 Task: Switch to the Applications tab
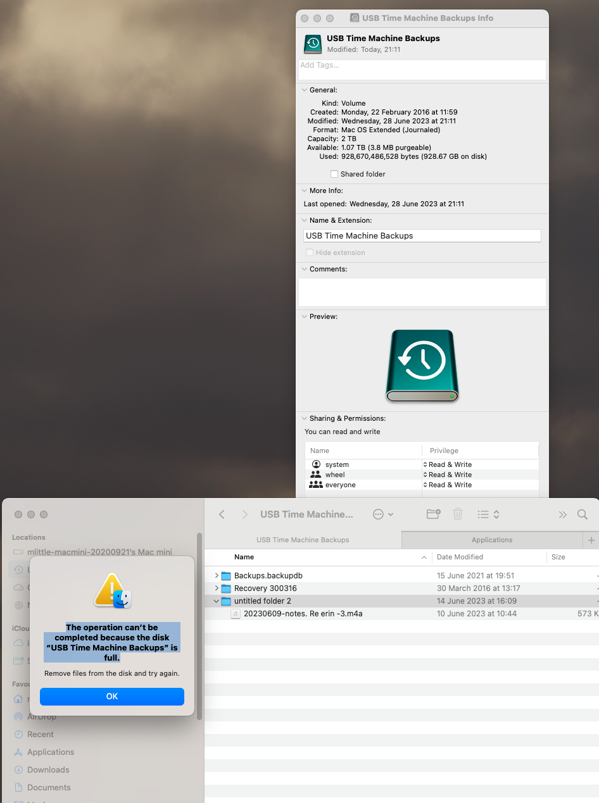click(492, 540)
